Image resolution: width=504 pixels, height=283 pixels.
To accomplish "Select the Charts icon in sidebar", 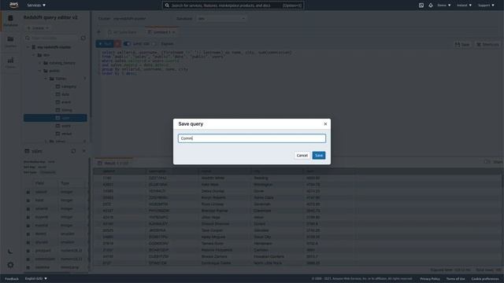I will click(10, 62).
